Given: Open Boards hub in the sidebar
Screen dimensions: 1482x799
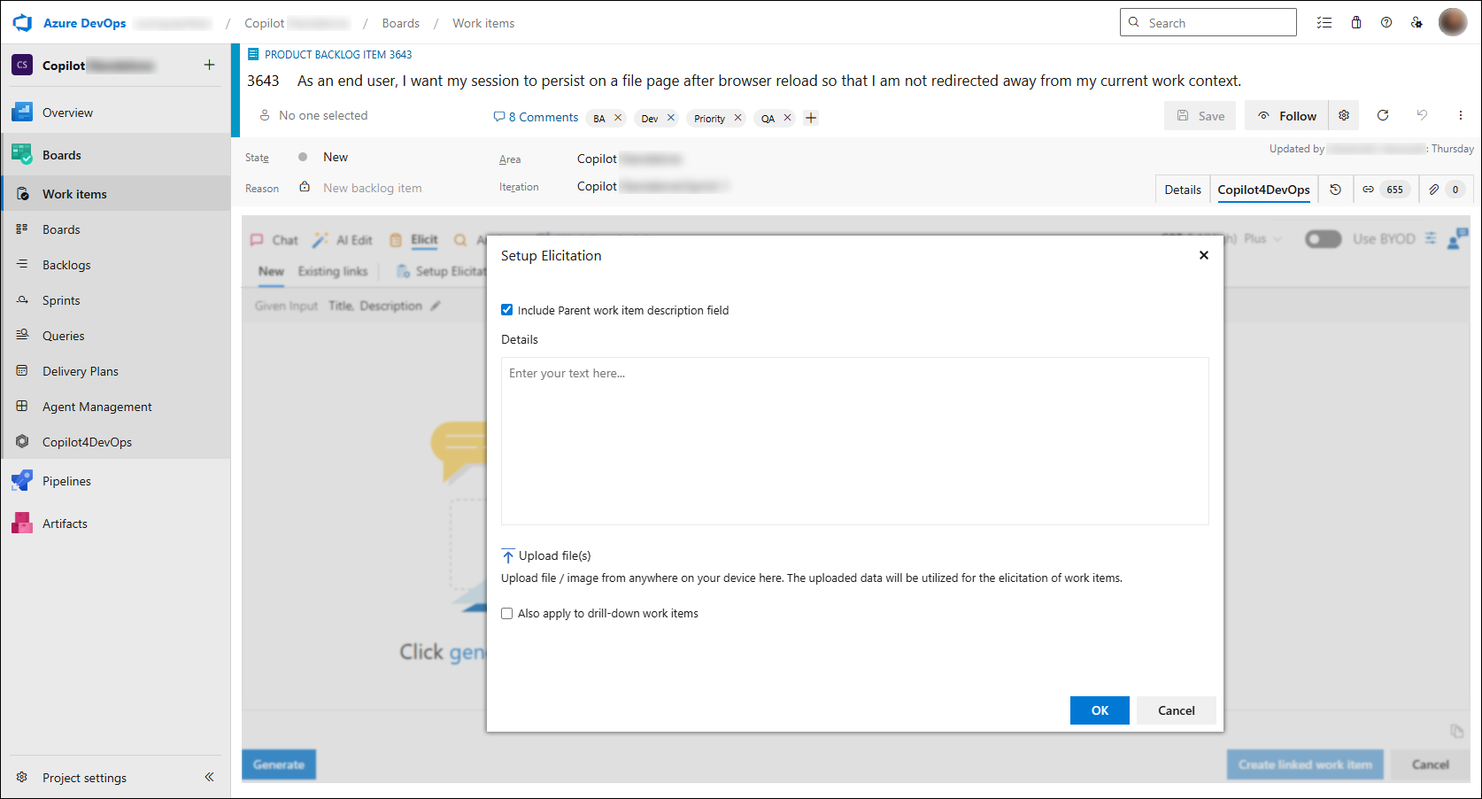Looking at the screenshot, I should (116, 155).
